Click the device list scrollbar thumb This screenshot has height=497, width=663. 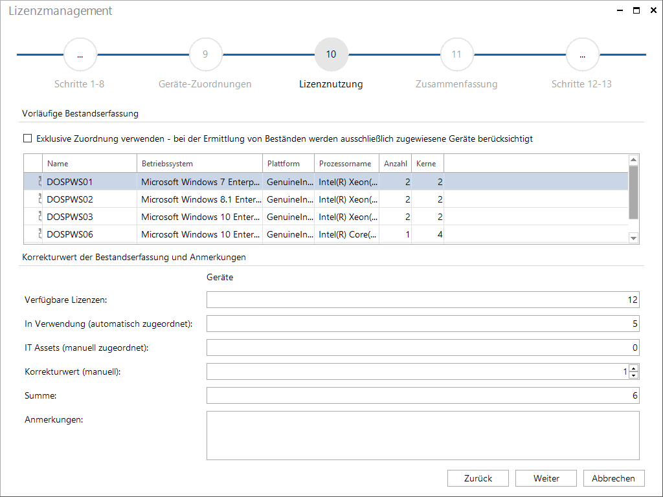633,192
